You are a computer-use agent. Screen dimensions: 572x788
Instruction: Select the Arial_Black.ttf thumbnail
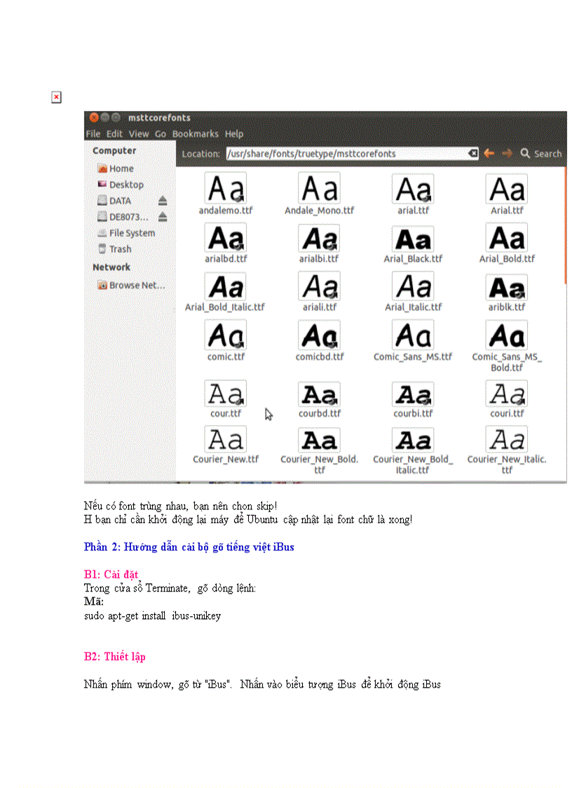[413, 239]
